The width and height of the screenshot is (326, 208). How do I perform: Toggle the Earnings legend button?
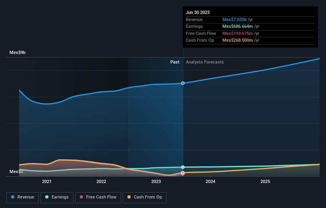tap(57, 197)
